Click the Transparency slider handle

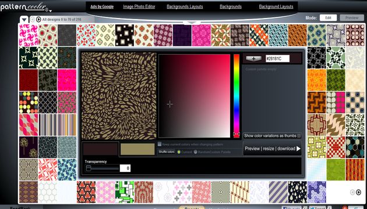tap(88, 168)
